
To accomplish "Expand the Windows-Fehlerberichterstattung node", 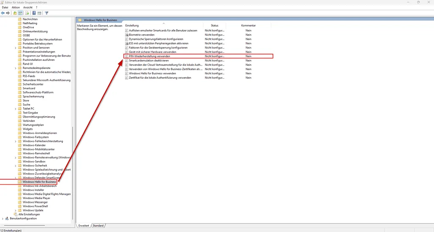I will 16,141.
